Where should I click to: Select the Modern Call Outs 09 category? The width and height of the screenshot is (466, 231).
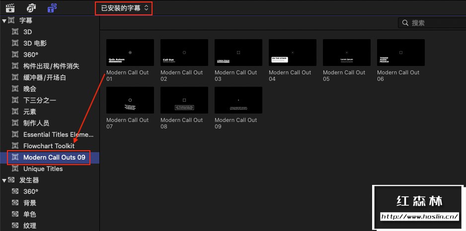pyautogui.click(x=54, y=158)
